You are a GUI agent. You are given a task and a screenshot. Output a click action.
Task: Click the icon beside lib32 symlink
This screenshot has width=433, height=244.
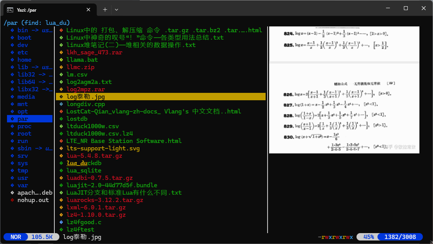coord(12,75)
